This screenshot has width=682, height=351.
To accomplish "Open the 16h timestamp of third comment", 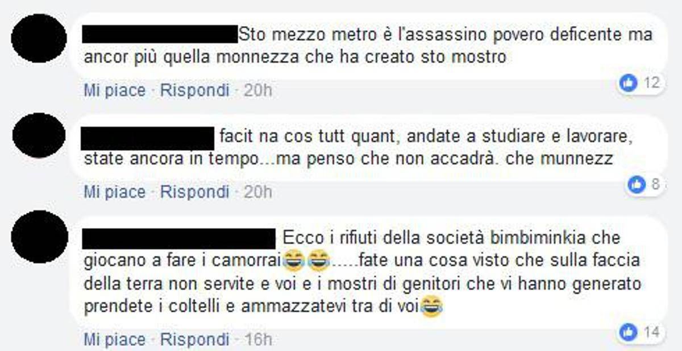I will [x=257, y=340].
